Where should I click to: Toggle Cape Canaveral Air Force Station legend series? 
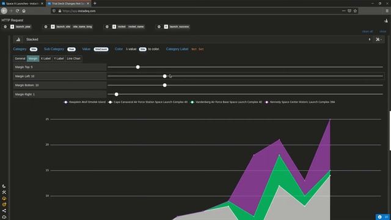pos(148,102)
